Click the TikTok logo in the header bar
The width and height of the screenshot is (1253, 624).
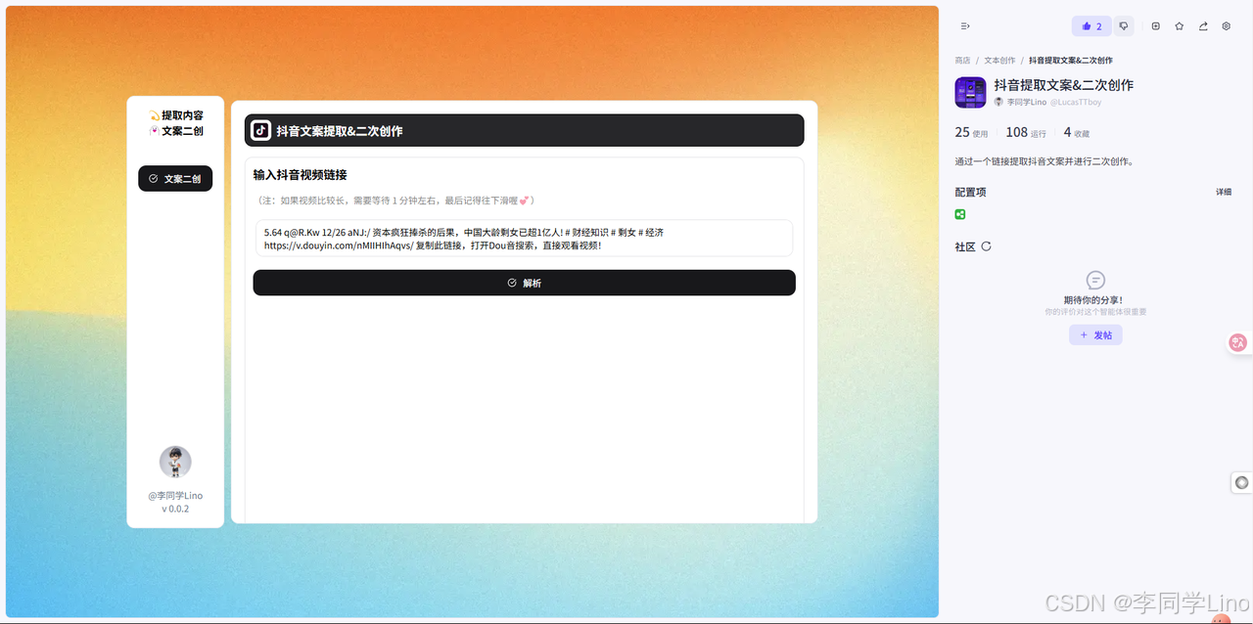point(260,130)
